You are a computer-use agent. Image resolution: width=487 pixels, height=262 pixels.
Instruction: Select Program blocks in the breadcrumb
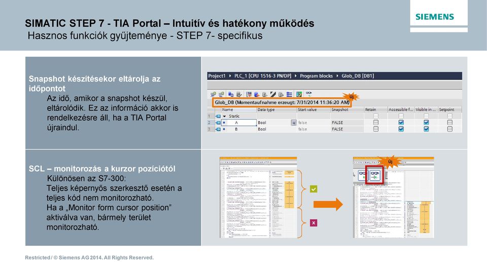[x=316, y=76]
